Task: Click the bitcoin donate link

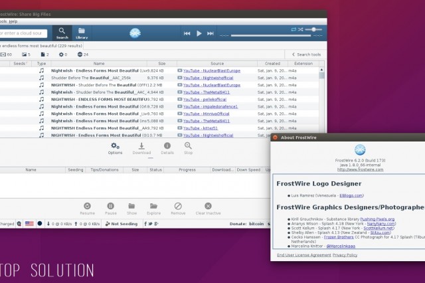Action: point(256,224)
